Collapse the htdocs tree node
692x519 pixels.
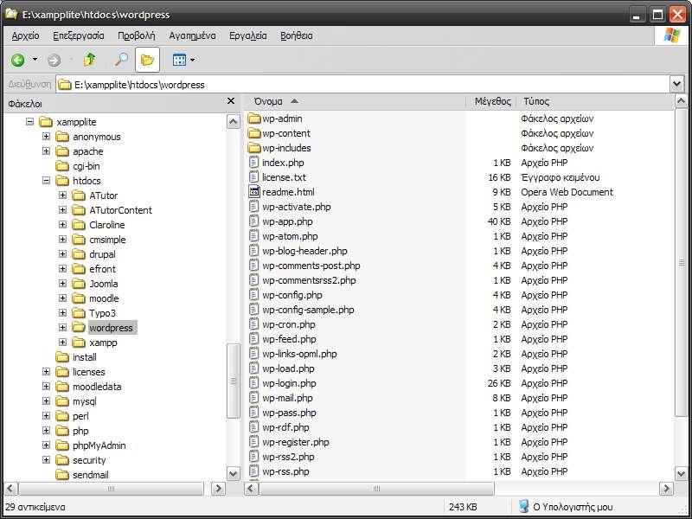coord(46,181)
